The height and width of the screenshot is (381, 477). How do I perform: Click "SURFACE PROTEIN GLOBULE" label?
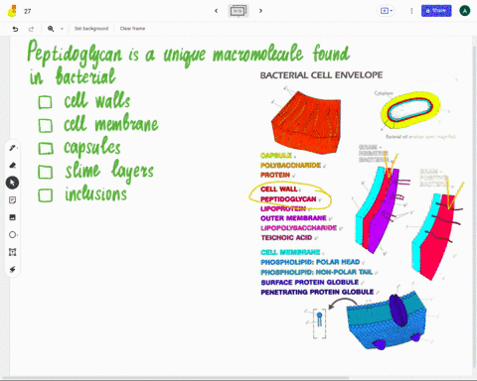310,282
